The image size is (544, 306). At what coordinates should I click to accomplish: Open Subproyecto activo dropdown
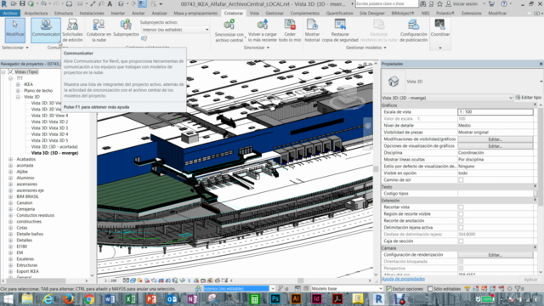[175, 30]
